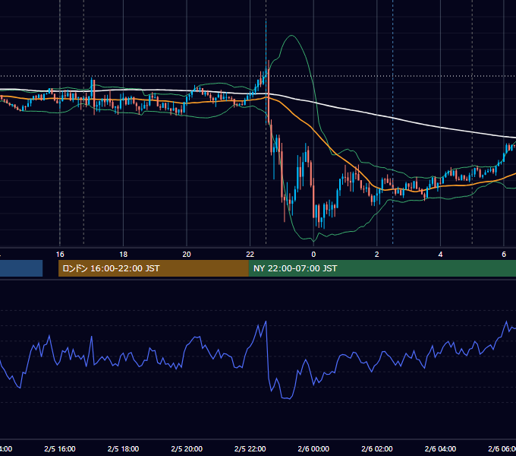Click the 2/6 02:00 time axis label
Screen dimensions: 516x456
[377, 448]
